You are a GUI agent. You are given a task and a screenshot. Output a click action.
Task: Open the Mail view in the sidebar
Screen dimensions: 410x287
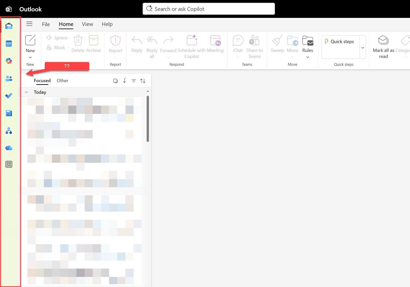pos(9,26)
